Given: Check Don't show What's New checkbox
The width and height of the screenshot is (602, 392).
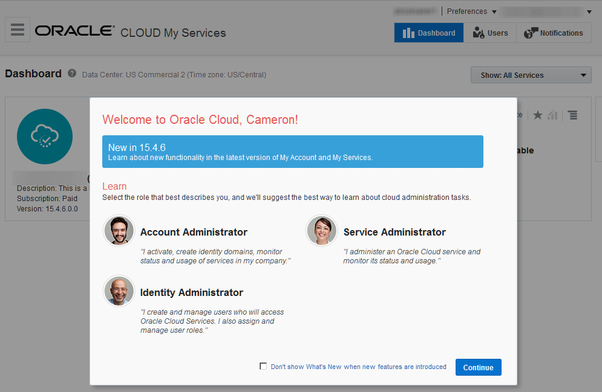Looking at the screenshot, I should coord(263,366).
